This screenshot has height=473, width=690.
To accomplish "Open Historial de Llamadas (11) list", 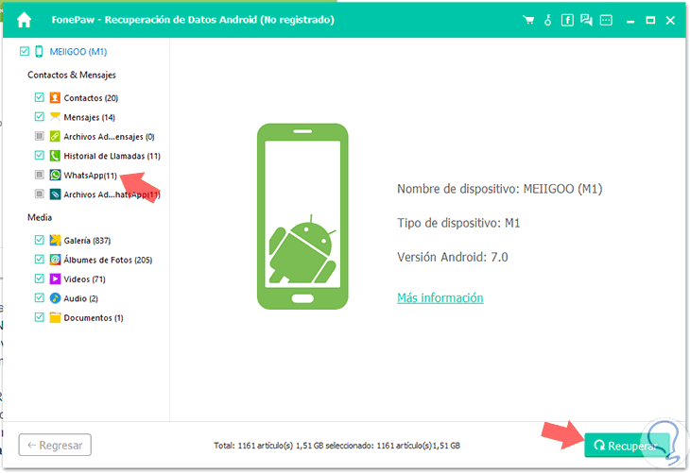I will 112,156.
